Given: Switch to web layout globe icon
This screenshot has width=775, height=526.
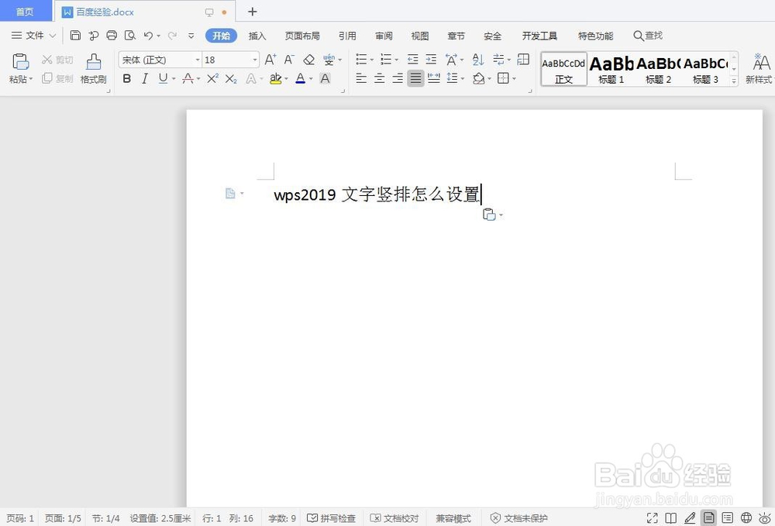Looking at the screenshot, I should [746, 517].
